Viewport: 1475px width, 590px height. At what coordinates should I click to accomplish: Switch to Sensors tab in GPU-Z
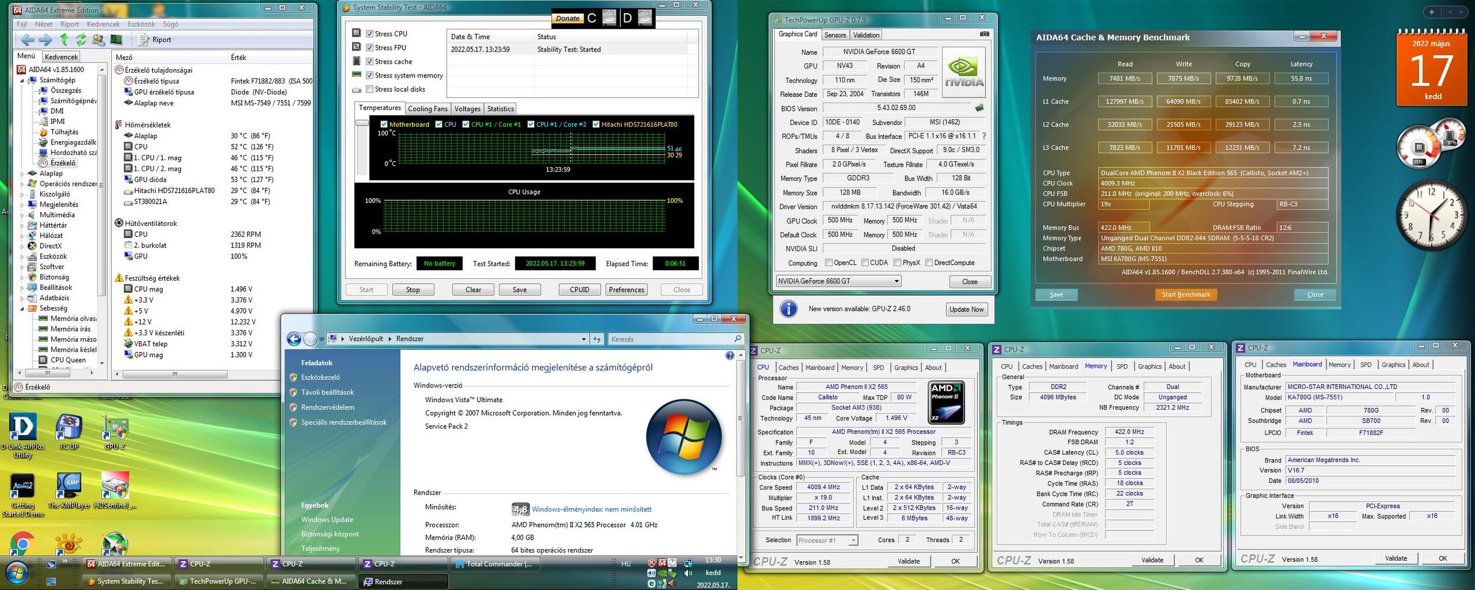click(835, 35)
